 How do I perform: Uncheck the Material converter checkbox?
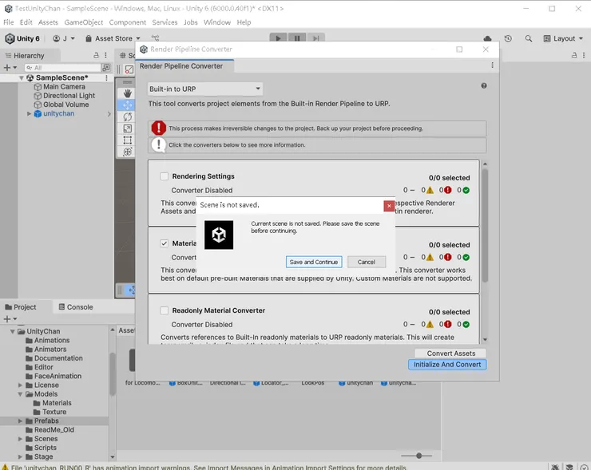[x=164, y=243]
